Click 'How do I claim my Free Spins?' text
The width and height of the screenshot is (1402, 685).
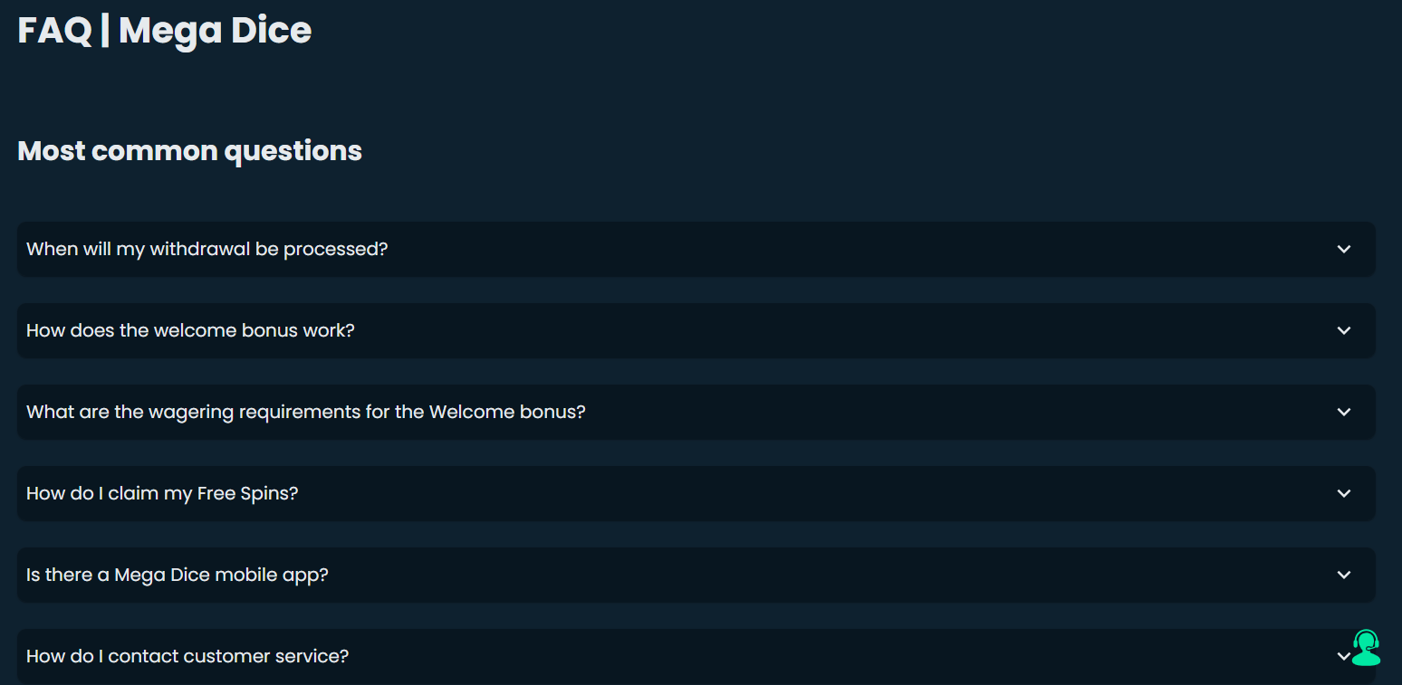point(162,493)
